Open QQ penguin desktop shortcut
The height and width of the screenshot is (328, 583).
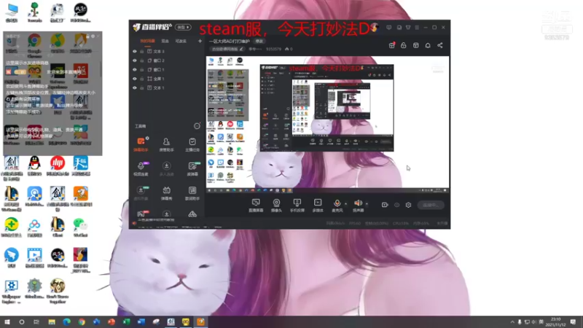pos(34,165)
